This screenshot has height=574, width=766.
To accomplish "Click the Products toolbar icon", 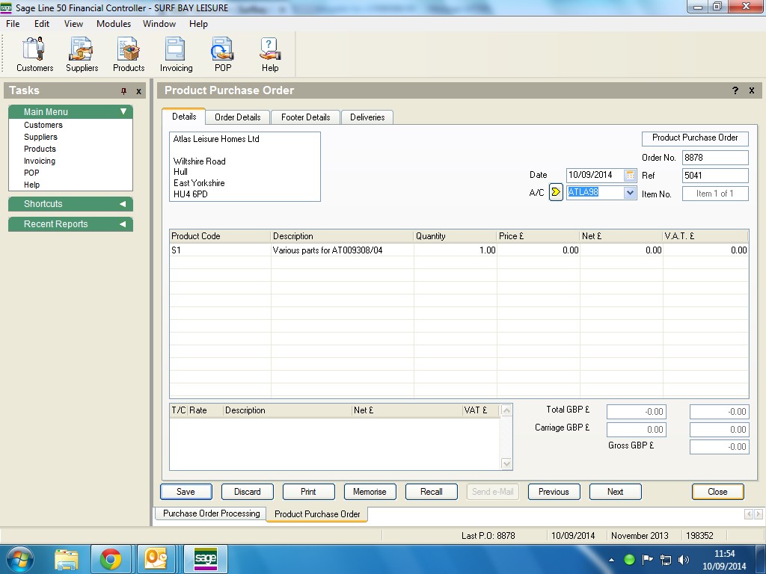I will point(129,55).
